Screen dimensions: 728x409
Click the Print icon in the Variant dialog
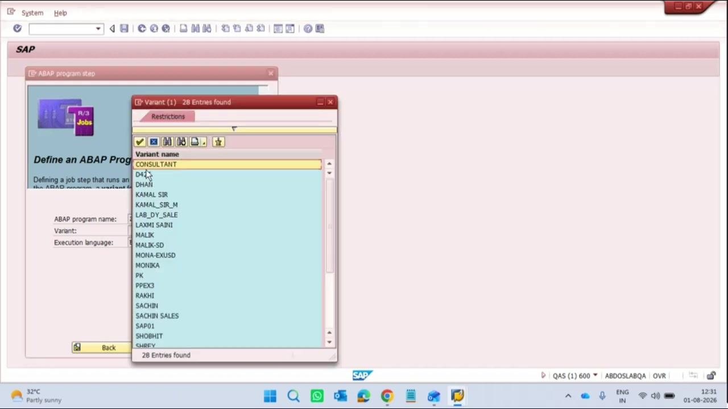pyautogui.click(x=195, y=142)
